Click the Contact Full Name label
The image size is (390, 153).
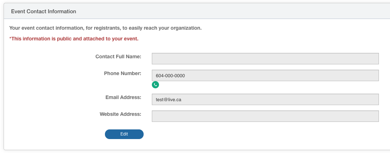click(x=118, y=56)
